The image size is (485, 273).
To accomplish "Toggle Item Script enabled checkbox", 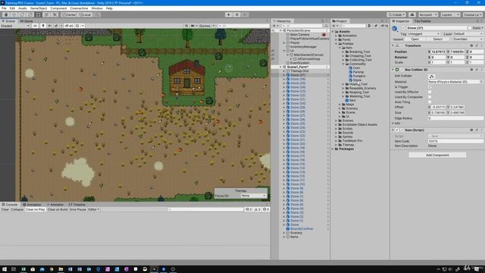I will point(402,130).
